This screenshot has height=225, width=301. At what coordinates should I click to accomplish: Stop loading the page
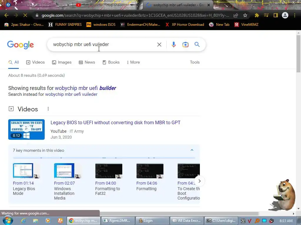[x=25, y=15]
